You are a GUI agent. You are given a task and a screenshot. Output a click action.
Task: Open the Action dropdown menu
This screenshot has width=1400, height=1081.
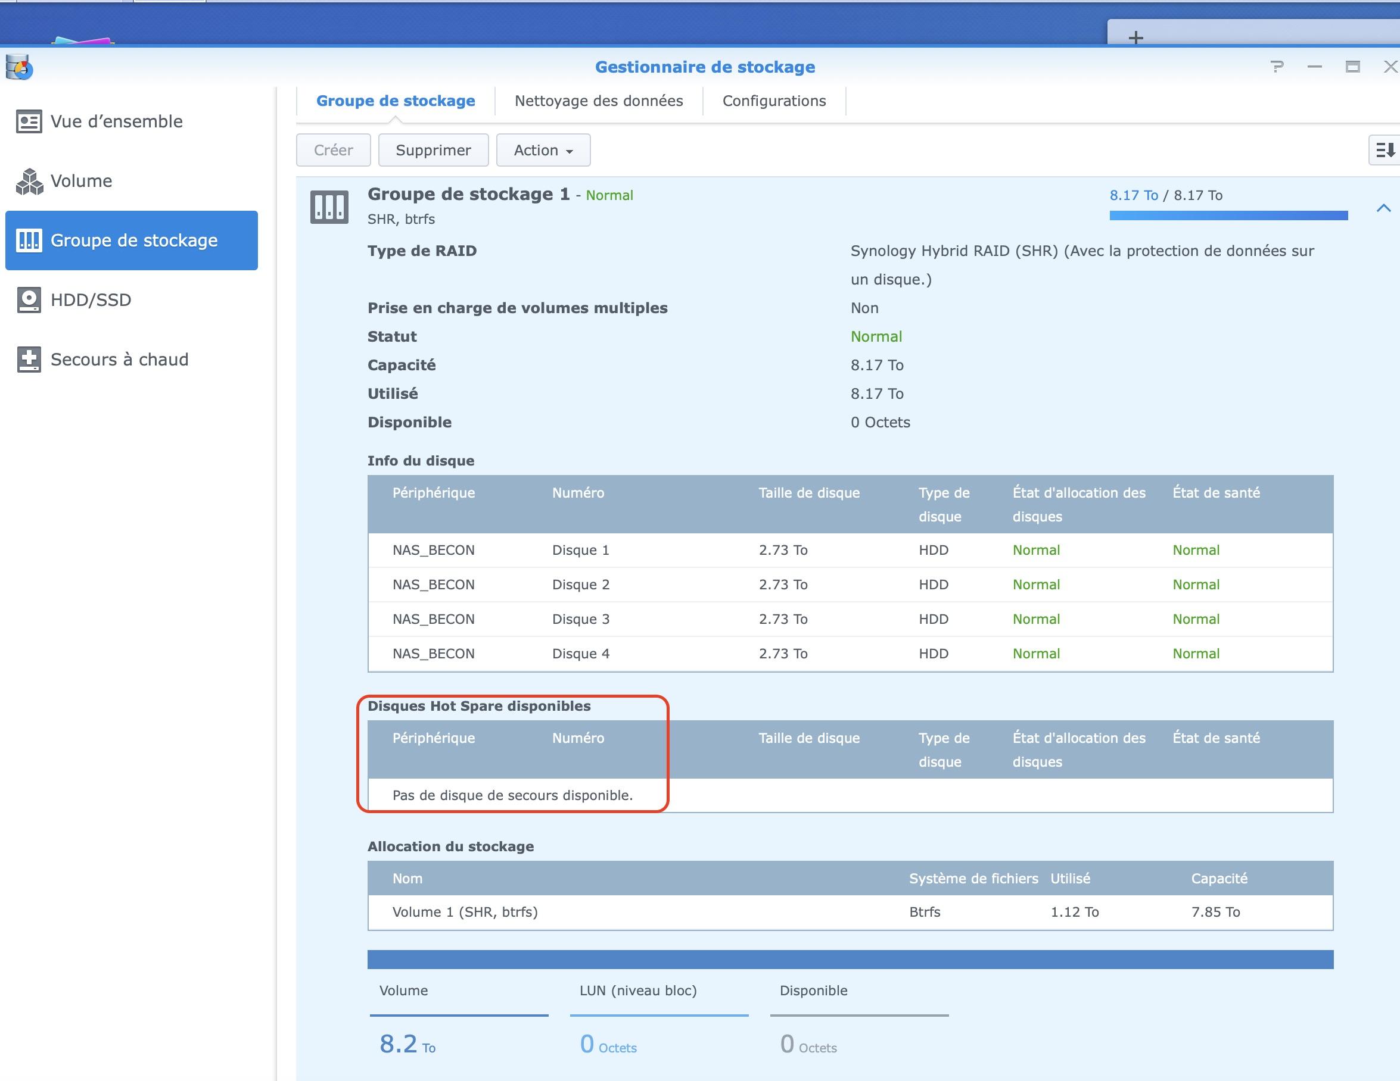pyautogui.click(x=542, y=150)
